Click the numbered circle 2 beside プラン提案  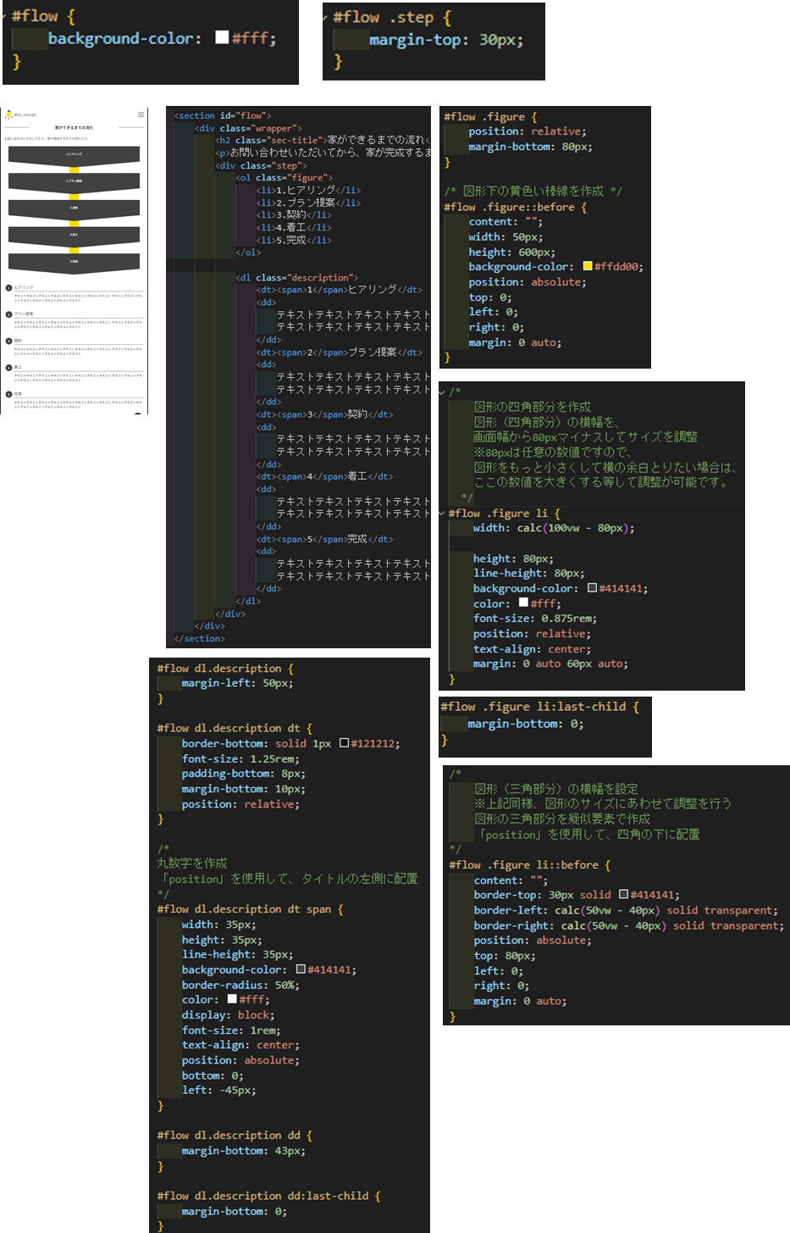[8, 314]
